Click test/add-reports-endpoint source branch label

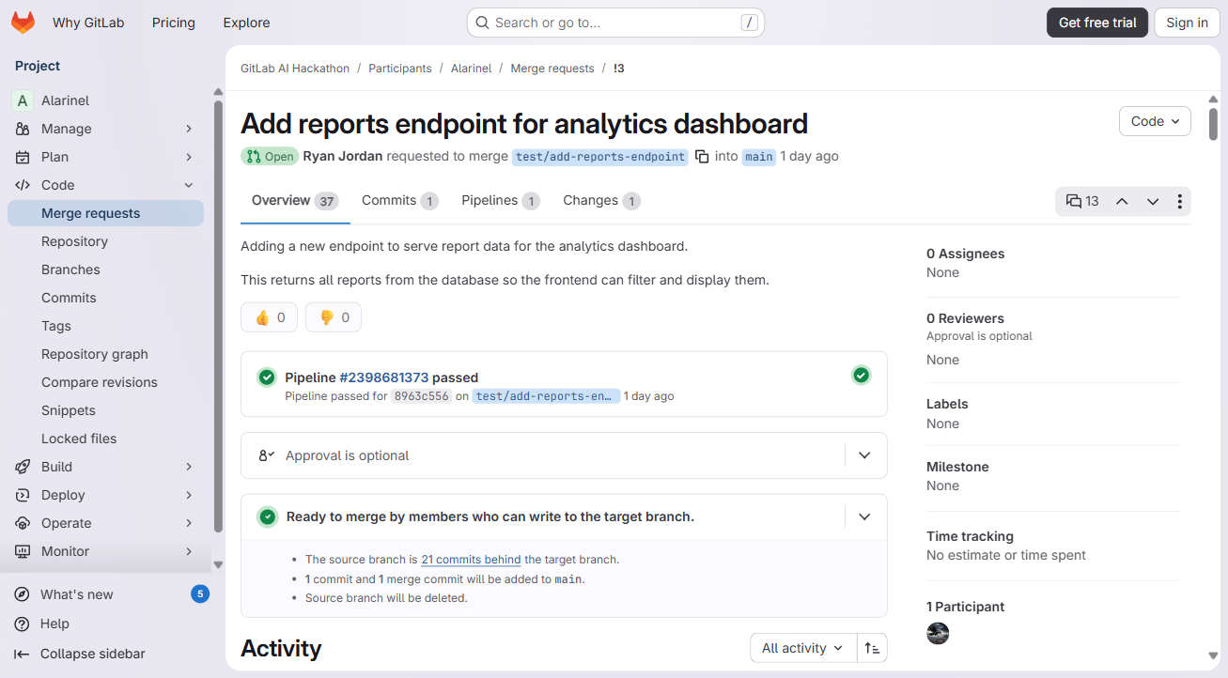pyautogui.click(x=600, y=157)
